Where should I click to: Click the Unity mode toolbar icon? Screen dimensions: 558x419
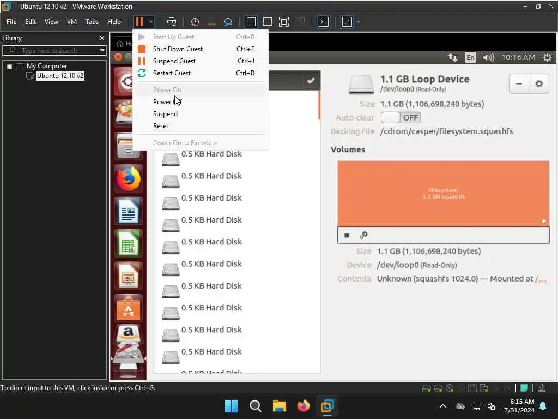pyautogui.click(x=300, y=22)
